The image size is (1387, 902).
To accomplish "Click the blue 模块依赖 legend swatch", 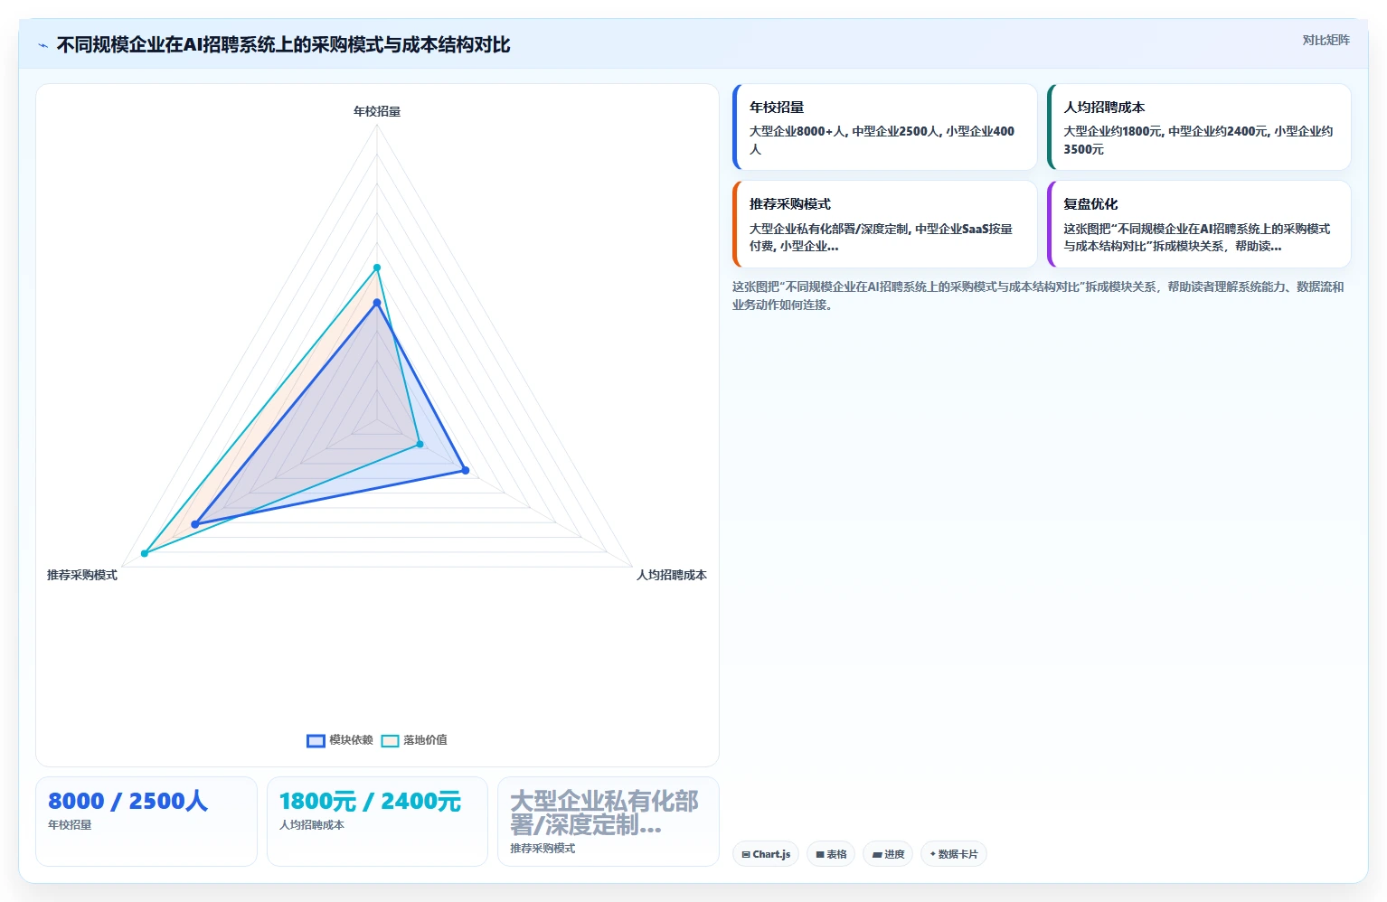I will coord(316,741).
